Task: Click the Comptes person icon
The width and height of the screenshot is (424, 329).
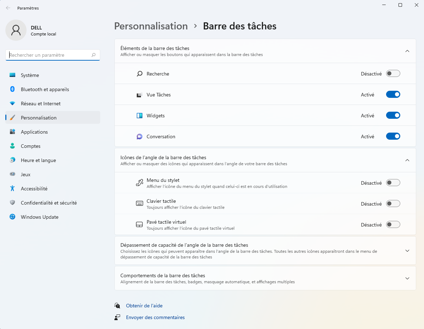Action: 12,146
